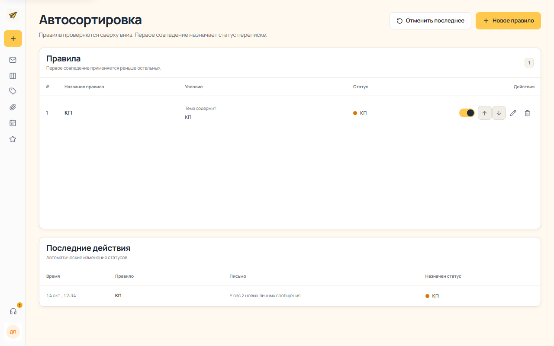Click the КП rule name in Последние действия

tap(118, 296)
